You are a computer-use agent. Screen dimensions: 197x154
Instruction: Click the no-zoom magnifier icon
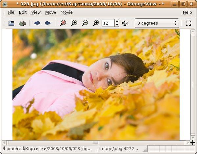63,23
